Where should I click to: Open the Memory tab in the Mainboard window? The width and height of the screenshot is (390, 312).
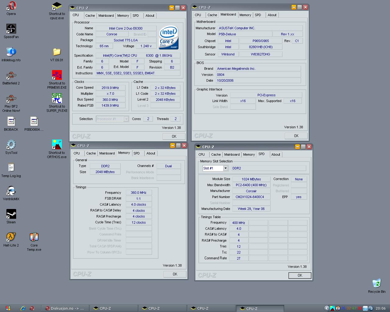[x=245, y=15]
